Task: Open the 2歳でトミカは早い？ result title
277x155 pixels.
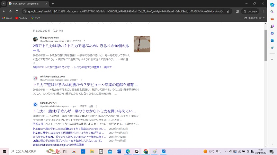Action: [x=81, y=48]
